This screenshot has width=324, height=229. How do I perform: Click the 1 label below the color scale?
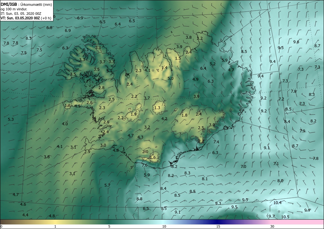point(55,226)
